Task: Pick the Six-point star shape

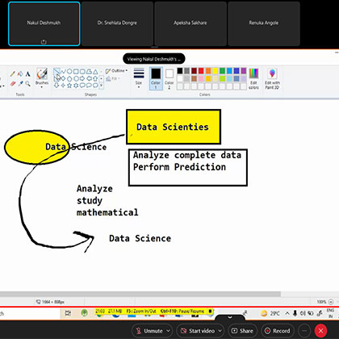Action: tap(76, 85)
